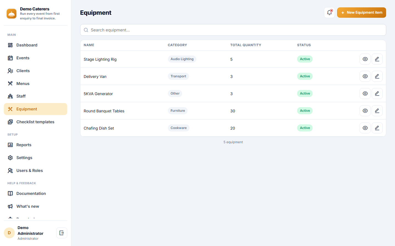
Task: Edit the 5KVA Generator entry
Action: [x=377, y=93]
